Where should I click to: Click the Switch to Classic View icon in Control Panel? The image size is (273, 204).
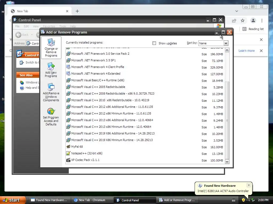22,63
